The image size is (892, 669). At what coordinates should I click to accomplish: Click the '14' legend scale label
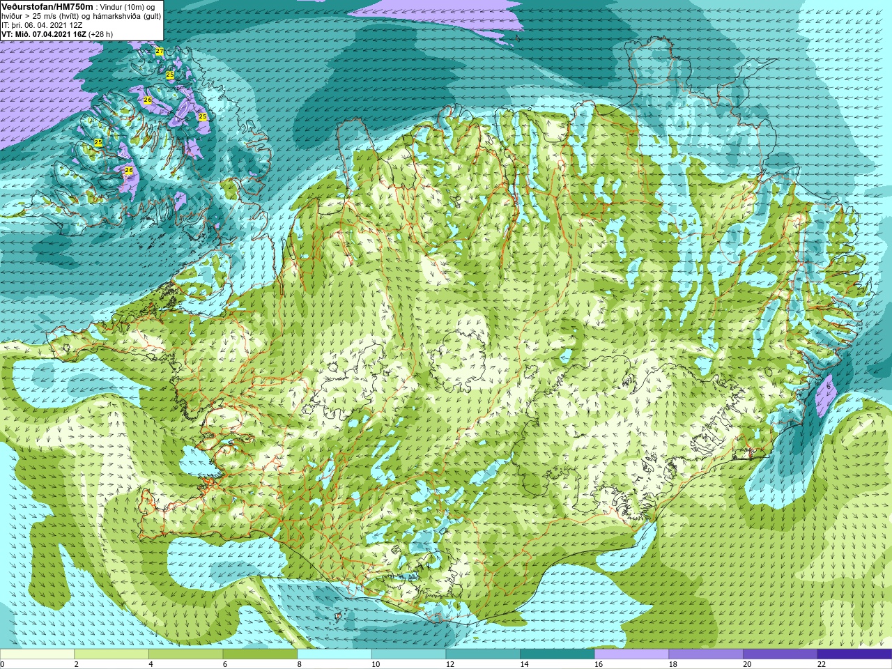click(524, 664)
